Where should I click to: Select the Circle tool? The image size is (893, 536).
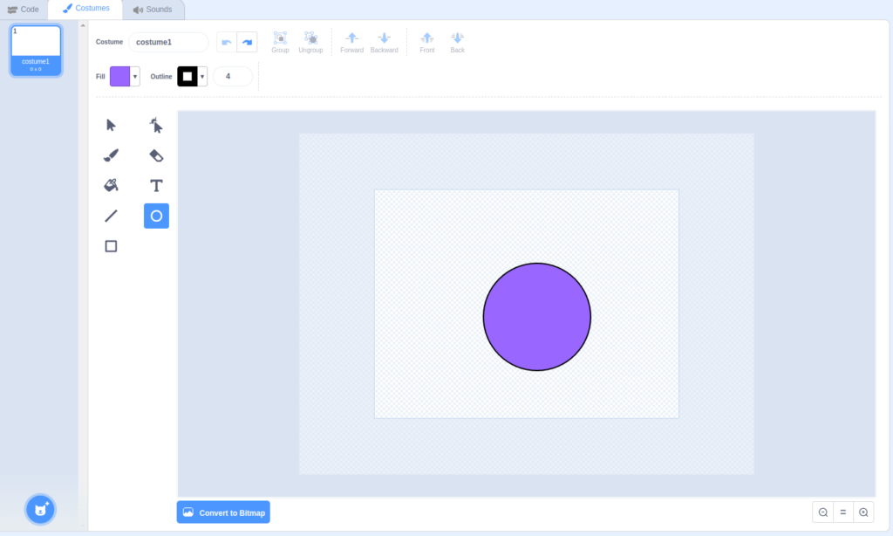click(x=156, y=216)
